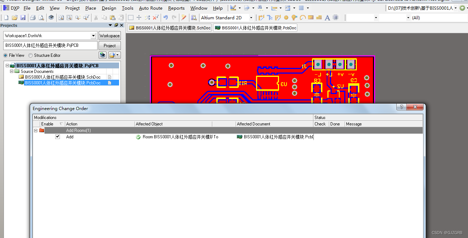Collapse the Source Documents folder
This screenshot has height=238, width=468.
11,71
